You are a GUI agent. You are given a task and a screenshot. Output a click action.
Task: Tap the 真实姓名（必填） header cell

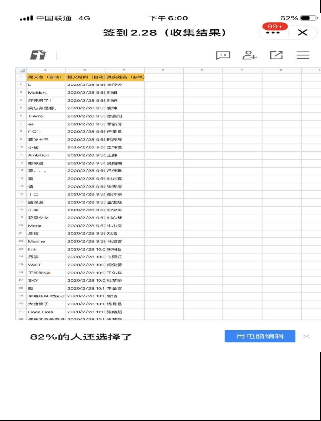point(125,77)
